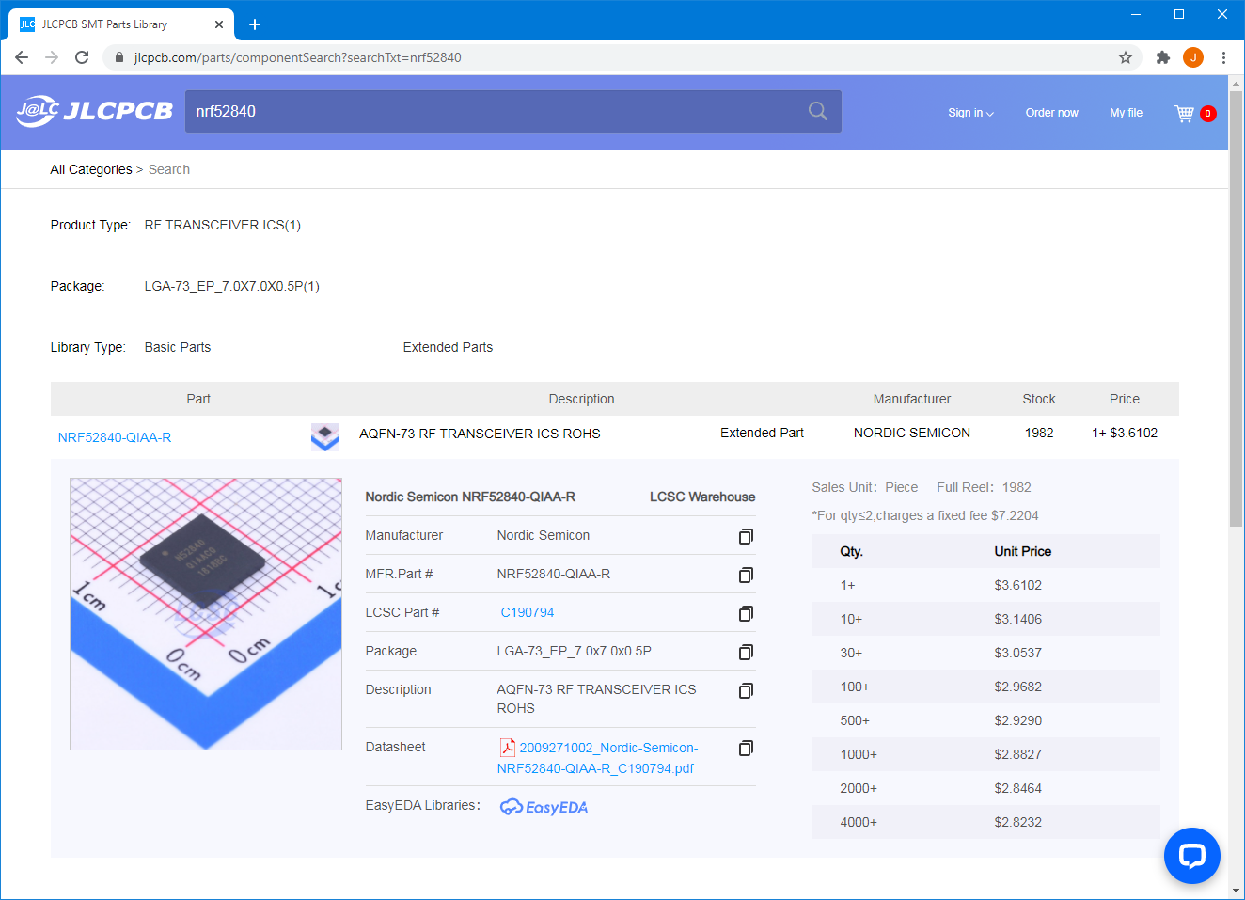Expand the LGA-73_EP package filter

coord(231,286)
